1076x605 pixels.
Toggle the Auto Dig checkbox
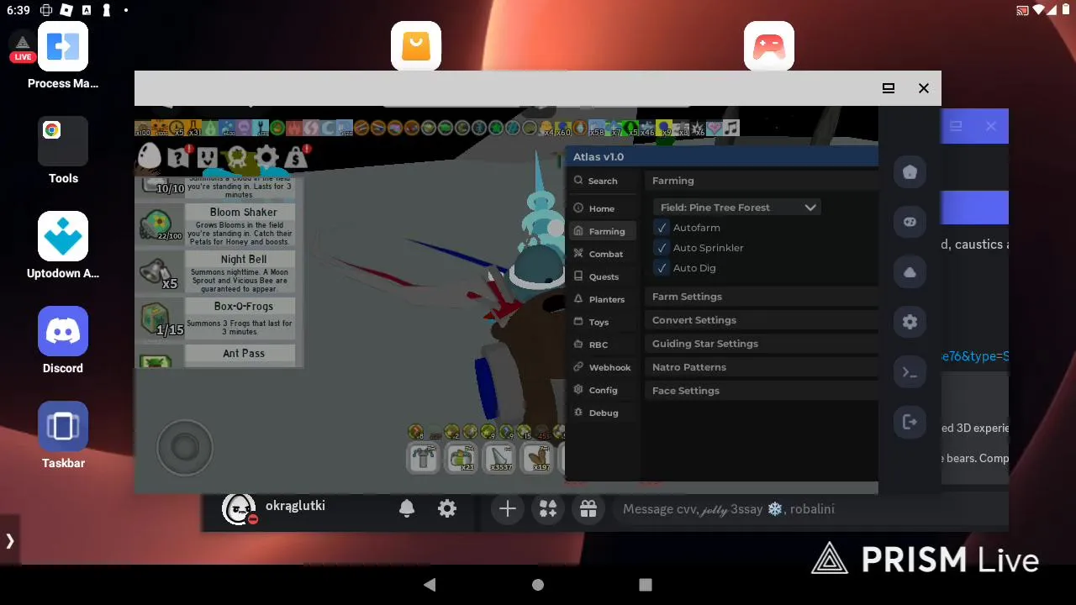(x=662, y=268)
